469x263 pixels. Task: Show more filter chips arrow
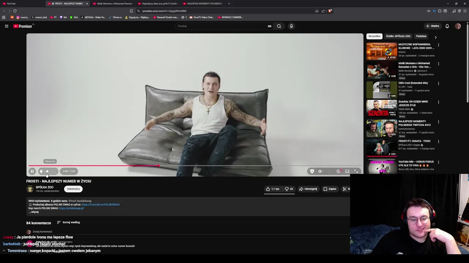point(435,37)
